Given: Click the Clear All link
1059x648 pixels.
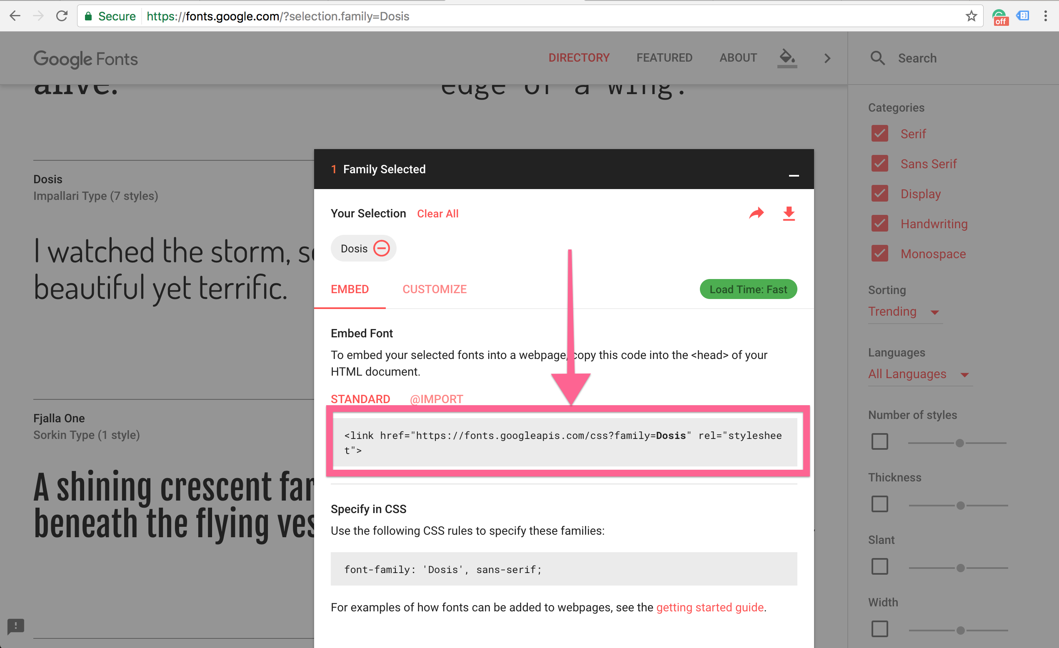Looking at the screenshot, I should pos(437,214).
